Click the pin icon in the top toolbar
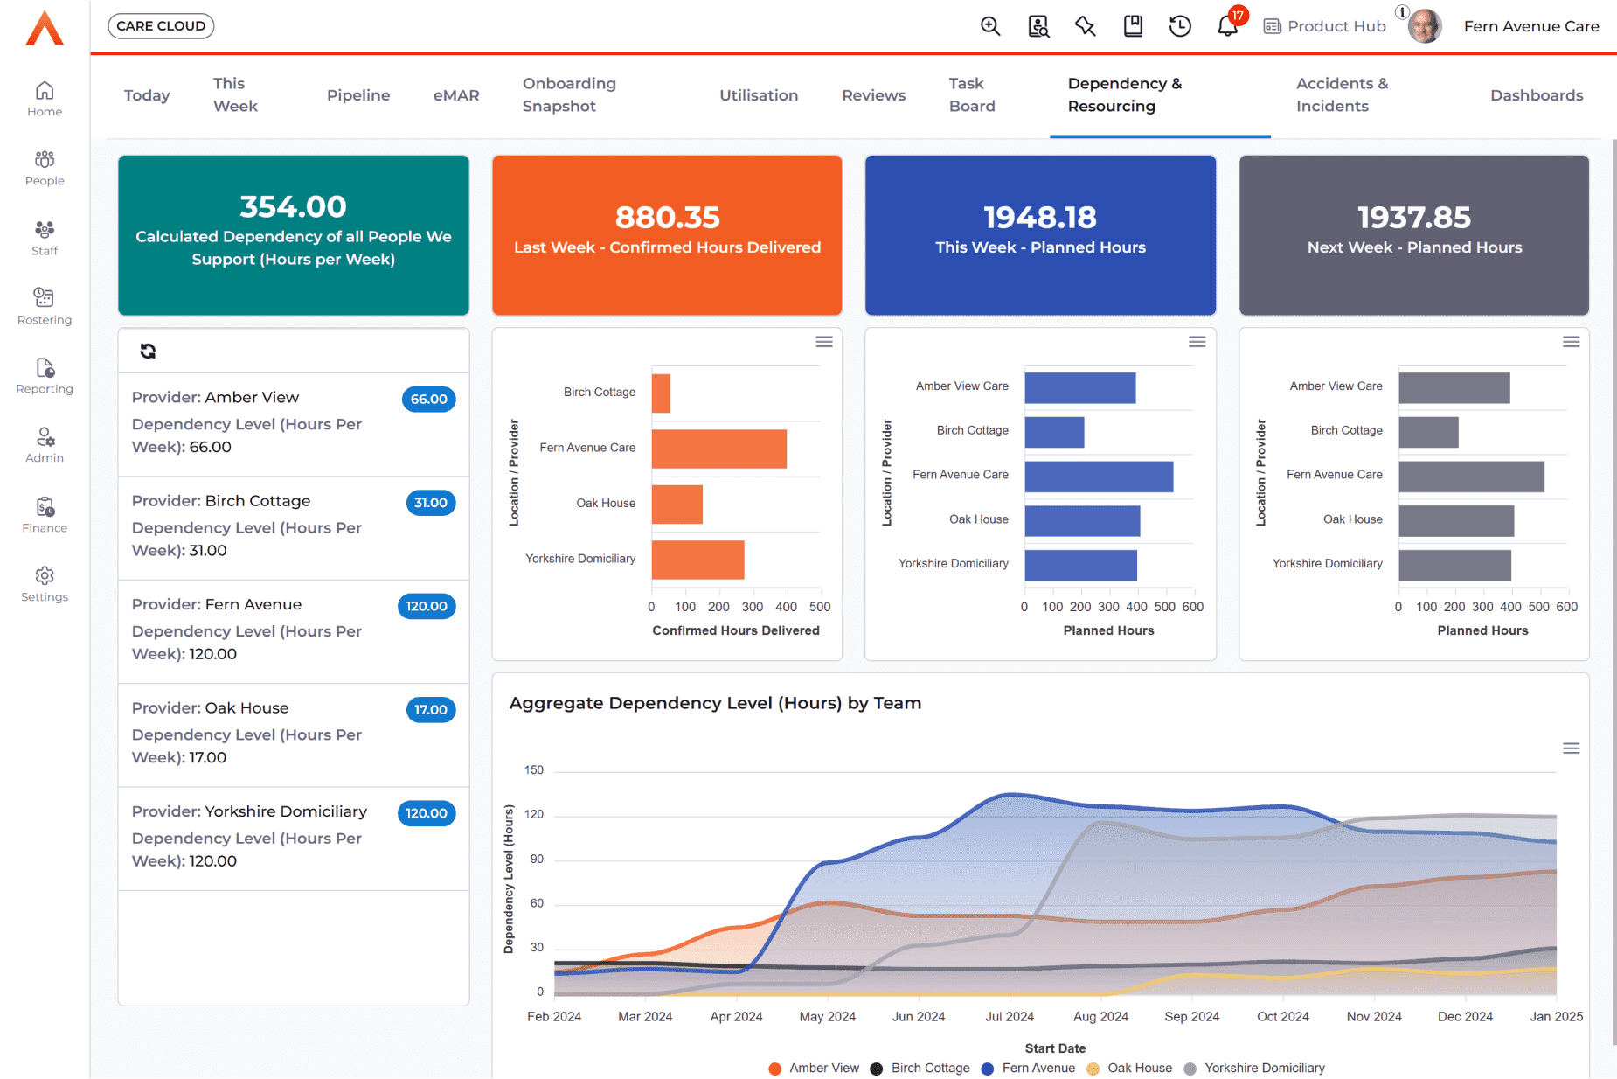1617x1079 pixels. tap(1085, 26)
